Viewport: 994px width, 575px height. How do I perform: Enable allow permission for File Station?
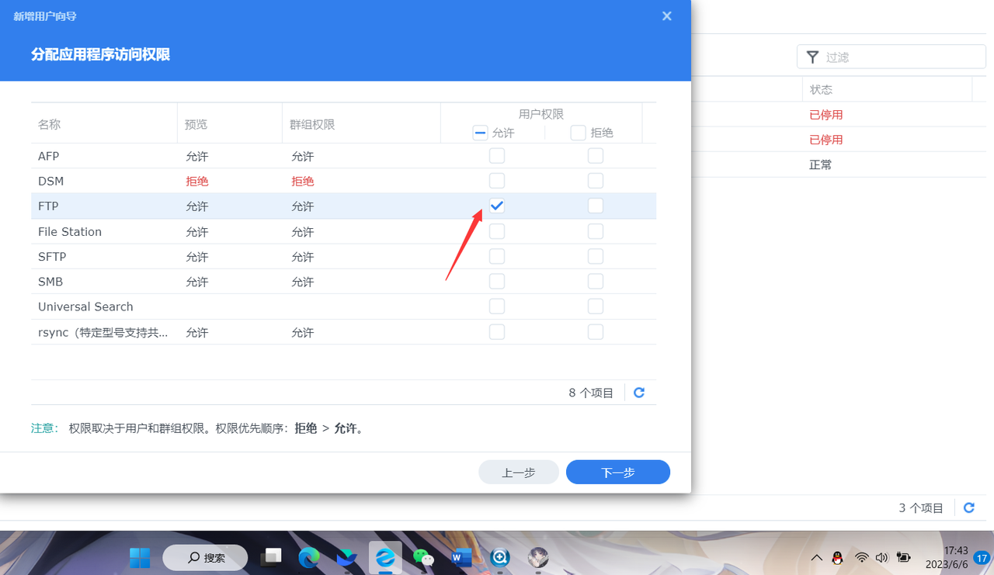pos(497,231)
